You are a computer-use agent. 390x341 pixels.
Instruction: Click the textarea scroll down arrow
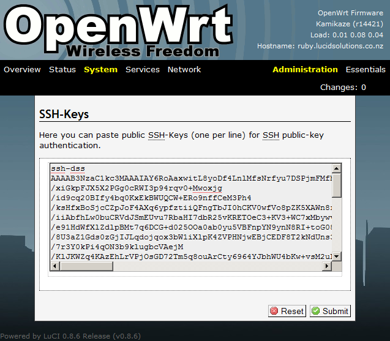tap(337, 257)
